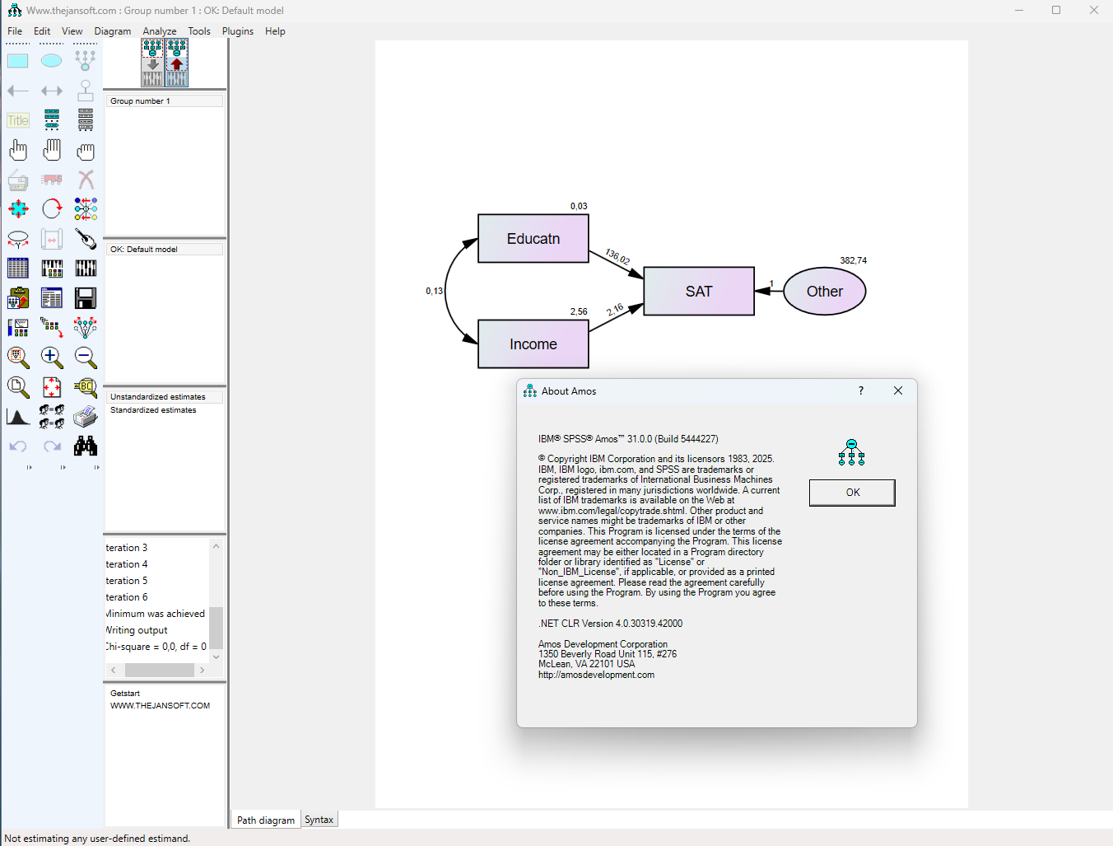Open the Help menu
Screen dimensions: 1113x846
(275, 31)
